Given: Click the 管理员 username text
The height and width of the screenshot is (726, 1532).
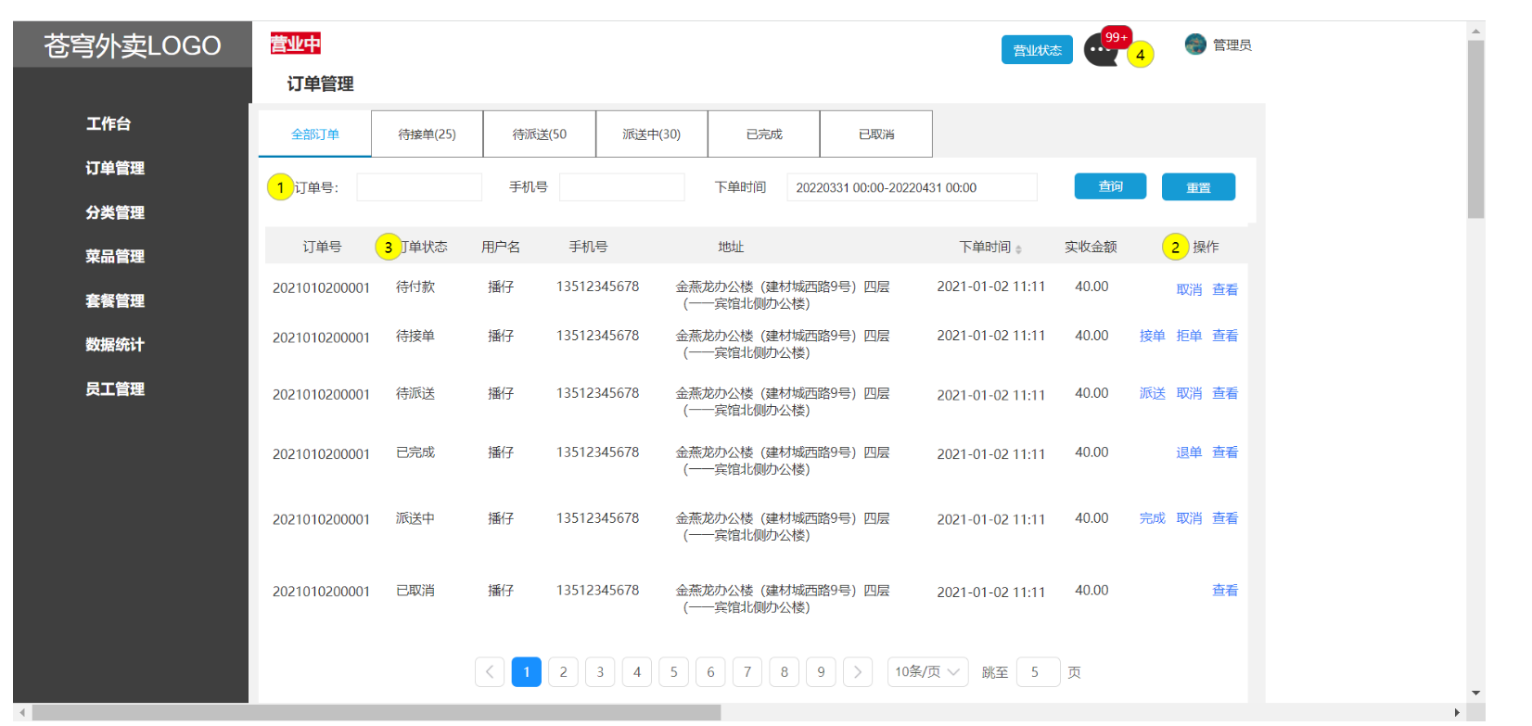Looking at the screenshot, I should [1232, 45].
